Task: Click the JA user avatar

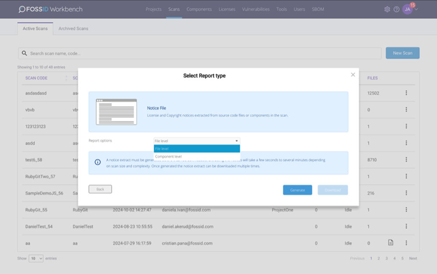Action: (x=407, y=9)
